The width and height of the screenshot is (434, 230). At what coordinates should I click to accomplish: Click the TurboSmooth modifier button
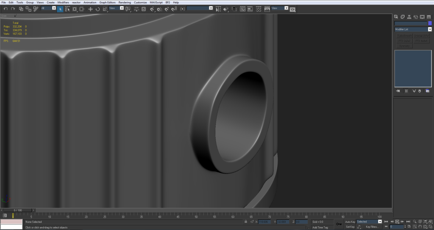(404, 36)
